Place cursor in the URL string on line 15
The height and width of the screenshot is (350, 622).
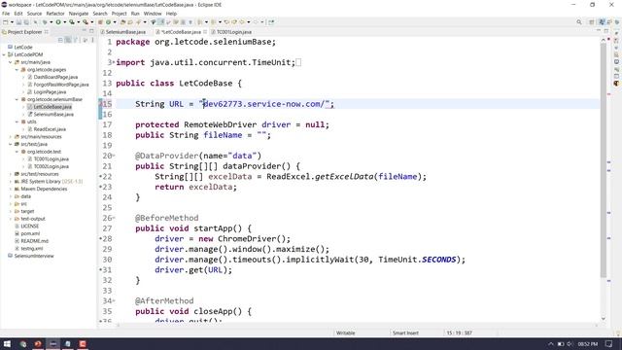pos(265,104)
